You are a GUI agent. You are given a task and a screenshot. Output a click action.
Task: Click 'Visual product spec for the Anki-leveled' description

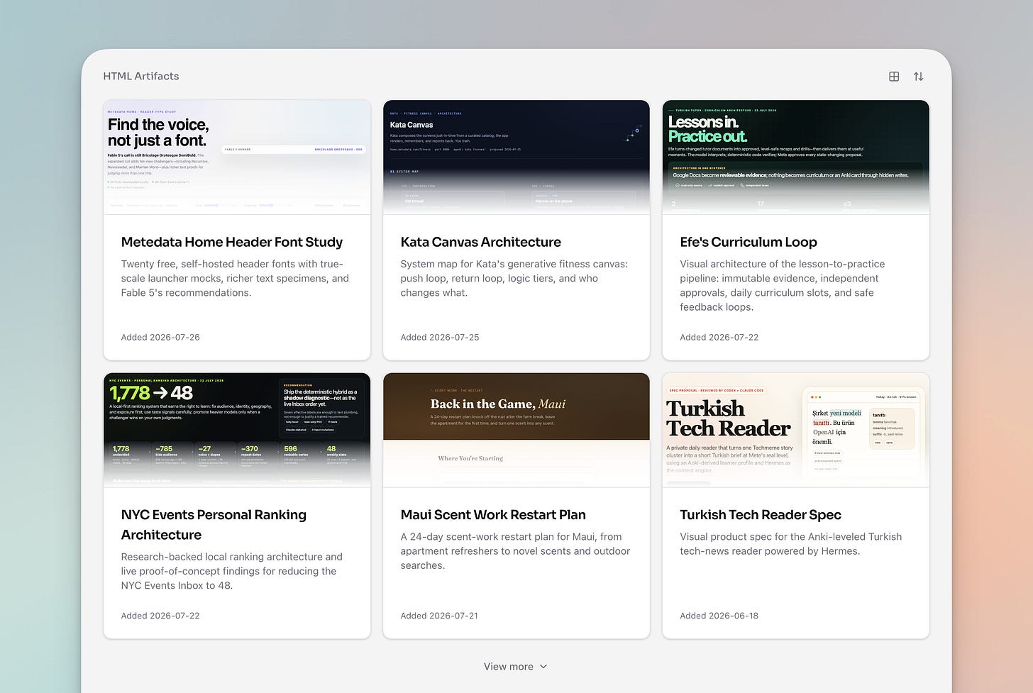pyautogui.click(x=791, y=544)
